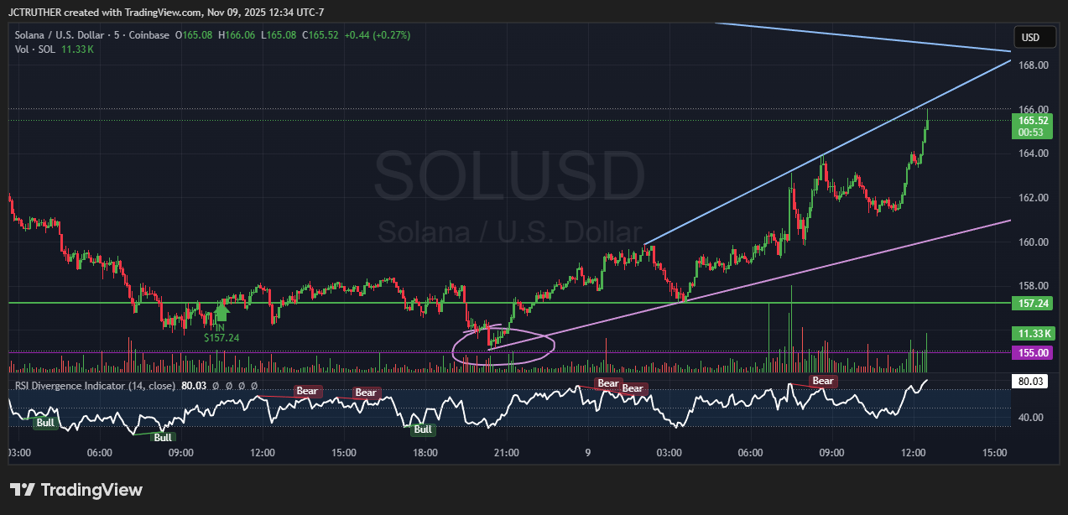
Task: Click the green 165.52 current price tag
Action: pyautogui.click(x=1032, y=126)
